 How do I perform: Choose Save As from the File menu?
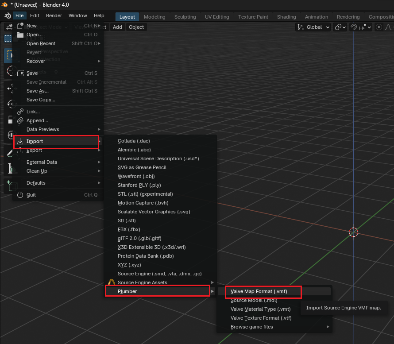(x=58, y=91)
